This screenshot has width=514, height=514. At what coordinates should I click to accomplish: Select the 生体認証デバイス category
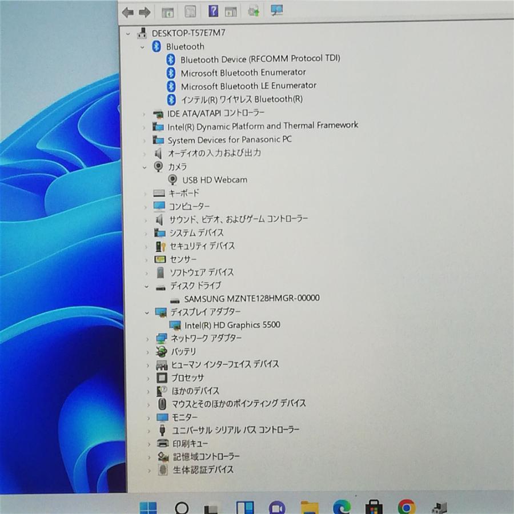coord(203,470)
